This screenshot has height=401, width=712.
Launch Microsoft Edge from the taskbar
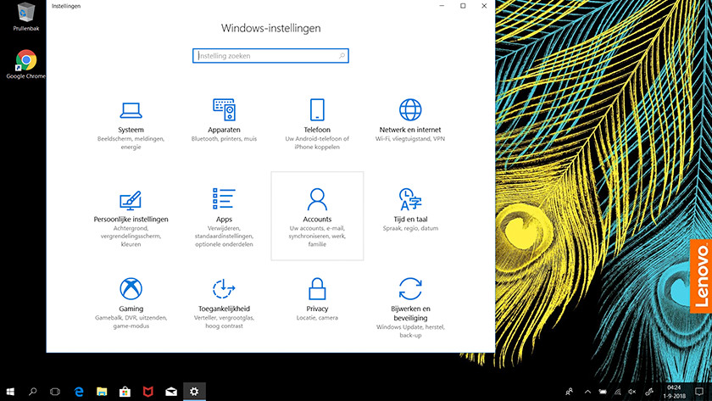click(79, 392)
